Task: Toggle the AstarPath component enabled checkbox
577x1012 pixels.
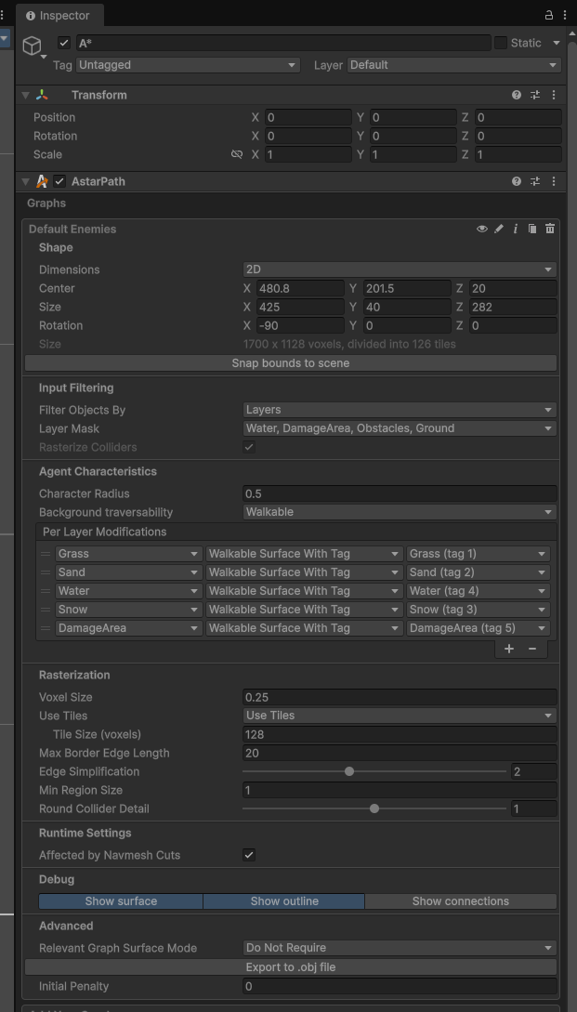Action: pyautogui.click(x=59, y=181)
